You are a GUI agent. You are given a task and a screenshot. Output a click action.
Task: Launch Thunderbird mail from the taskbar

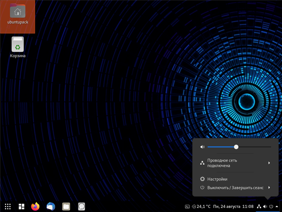pyautogui.click(x=51, y=206)
